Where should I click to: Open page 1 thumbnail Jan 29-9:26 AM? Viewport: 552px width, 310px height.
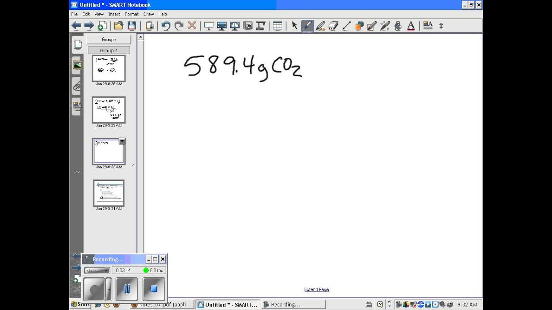pyautogui.click(x=109, y=68)
